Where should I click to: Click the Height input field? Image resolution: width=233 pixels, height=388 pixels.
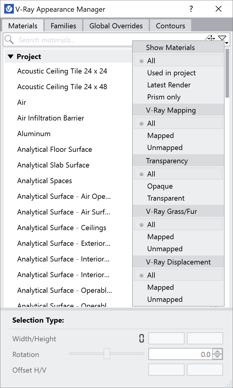(x=205, y=339)
